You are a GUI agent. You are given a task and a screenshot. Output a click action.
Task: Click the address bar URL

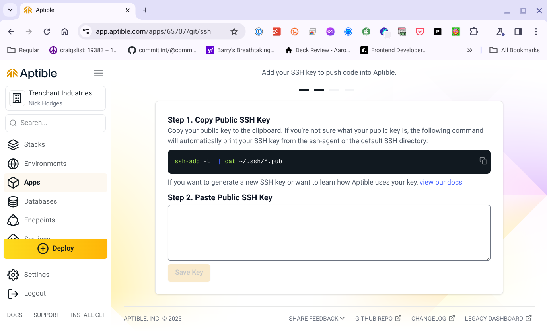(153, 32)
